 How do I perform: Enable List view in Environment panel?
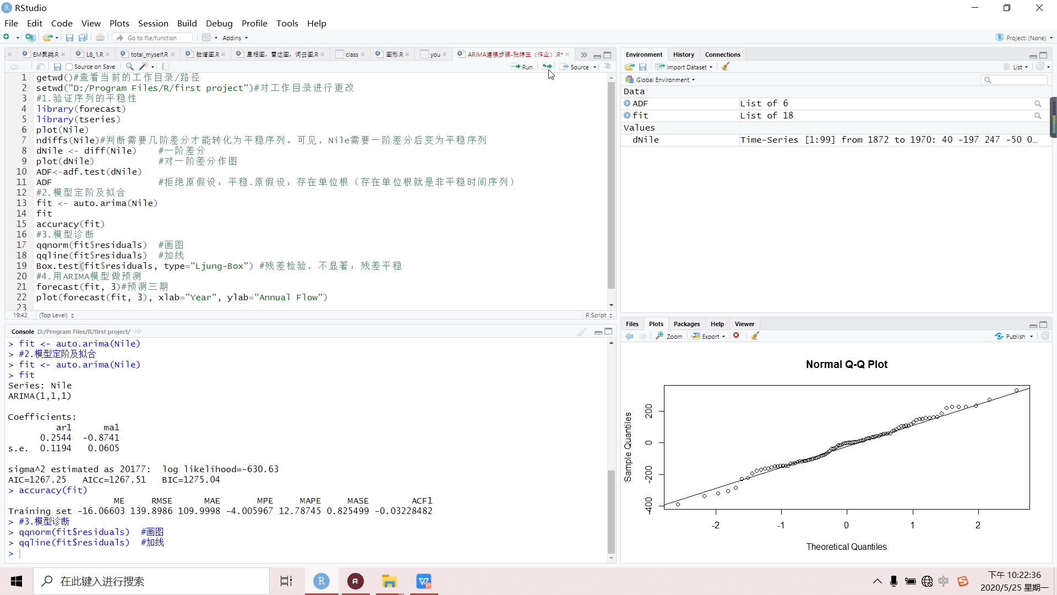1017,67
